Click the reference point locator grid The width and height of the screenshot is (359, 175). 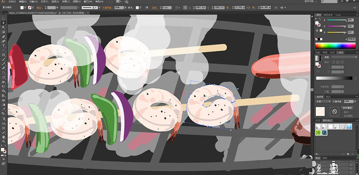(185, 8)
